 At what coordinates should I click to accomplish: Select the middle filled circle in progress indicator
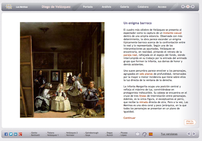coord(188,7)
